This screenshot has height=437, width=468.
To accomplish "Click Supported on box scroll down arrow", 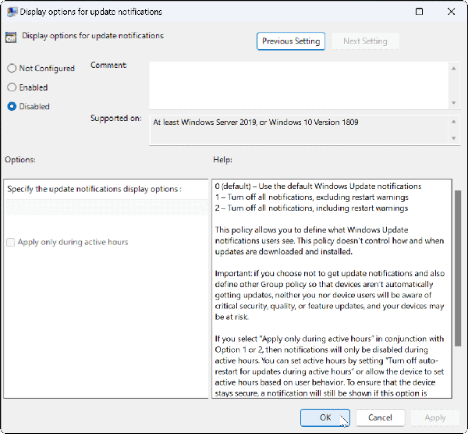I will [454, 138].
